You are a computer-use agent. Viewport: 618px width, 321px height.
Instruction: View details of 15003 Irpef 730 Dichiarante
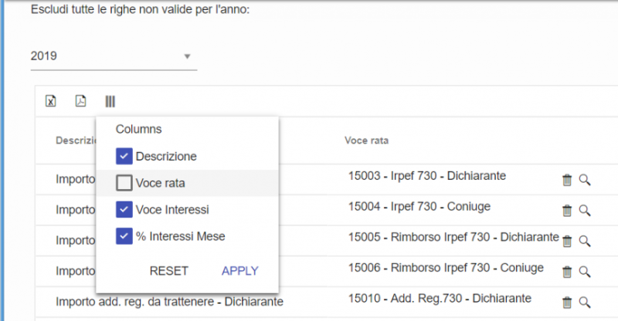[x=585, y=180]
